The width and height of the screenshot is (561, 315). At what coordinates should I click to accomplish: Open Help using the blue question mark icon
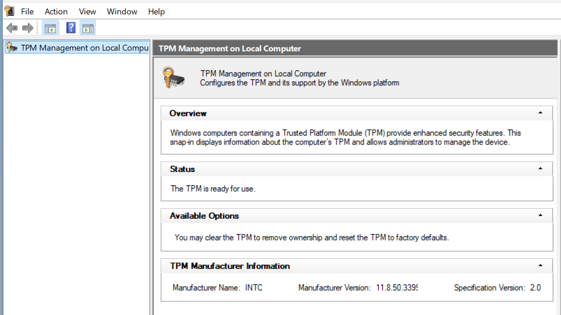coord(71,28)
